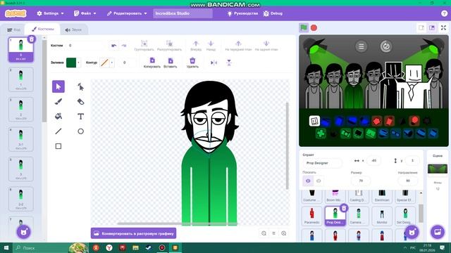Open the Редактировать dropdown menu
Image resolution: width=451 pixels, height=253 pixels.
127,13
